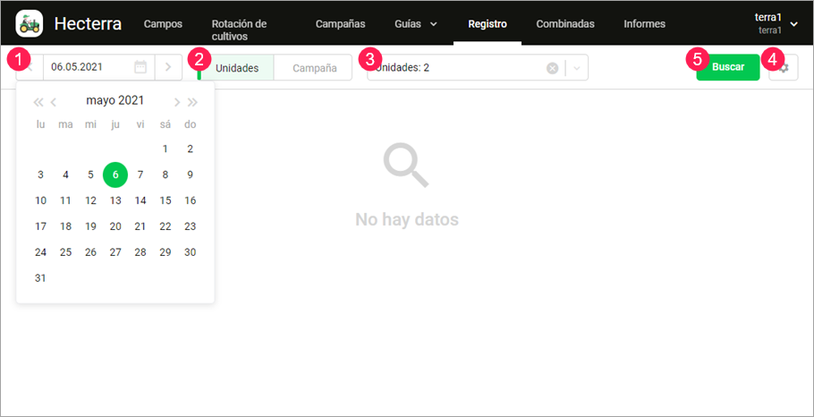
Task: Select day 28 in calendar
Action: point(140,252)
